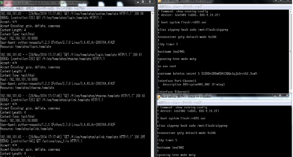This screenshot has width=293, height=157.
Task: Click 'Resource: templates/login.template' terminal line
Action: coord(26,47)
